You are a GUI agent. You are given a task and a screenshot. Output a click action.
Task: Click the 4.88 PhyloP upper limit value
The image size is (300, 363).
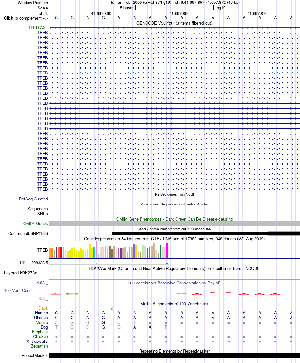[x=40, y=283]
